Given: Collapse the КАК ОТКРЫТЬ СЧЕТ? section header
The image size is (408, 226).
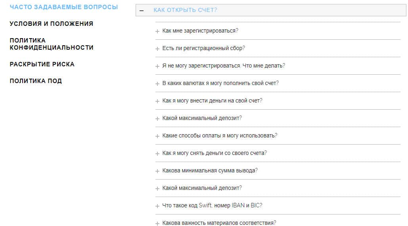Looking at the screenshot, I should 185,10.
